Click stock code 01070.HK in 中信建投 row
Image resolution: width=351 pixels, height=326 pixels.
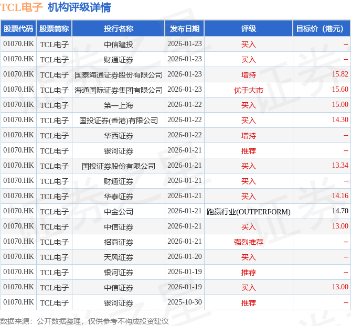point(18,44)
